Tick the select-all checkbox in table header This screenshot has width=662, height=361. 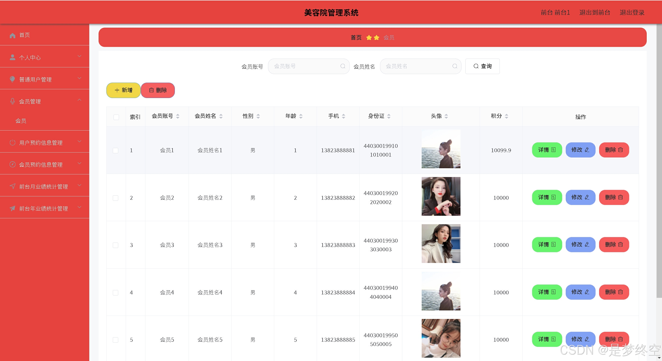116,117
